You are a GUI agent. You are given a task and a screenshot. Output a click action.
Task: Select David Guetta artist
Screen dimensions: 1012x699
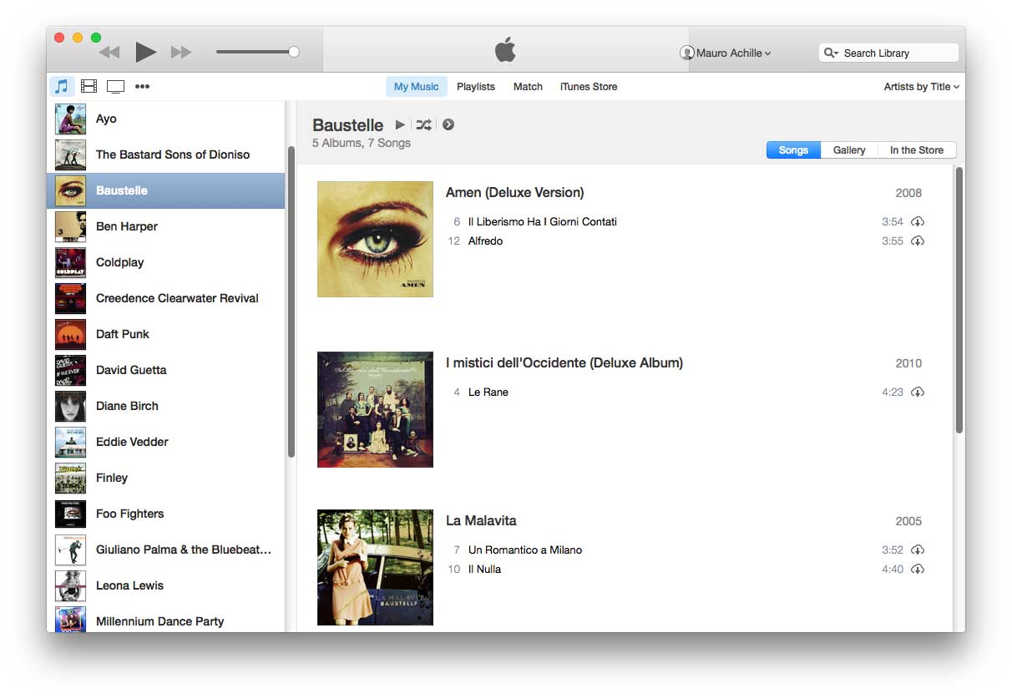[x=165, y=370]
